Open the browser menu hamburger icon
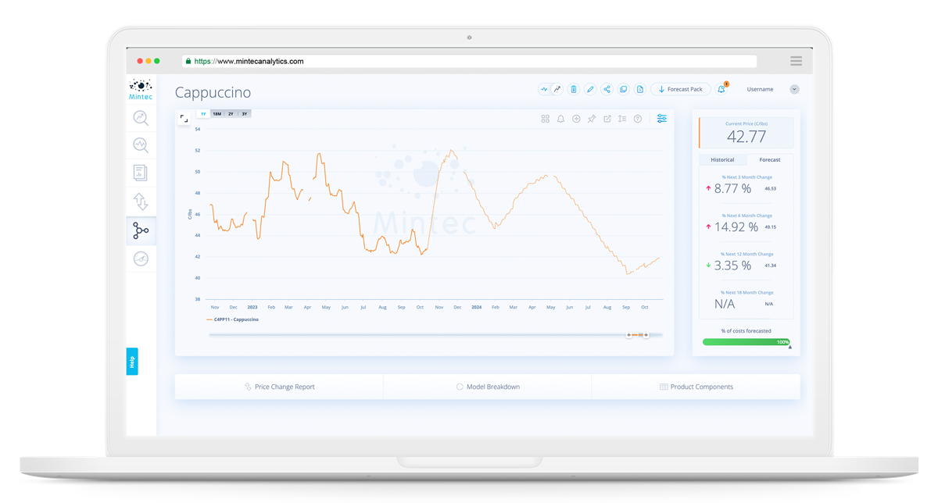938x503 pixels. click(796, 61)
